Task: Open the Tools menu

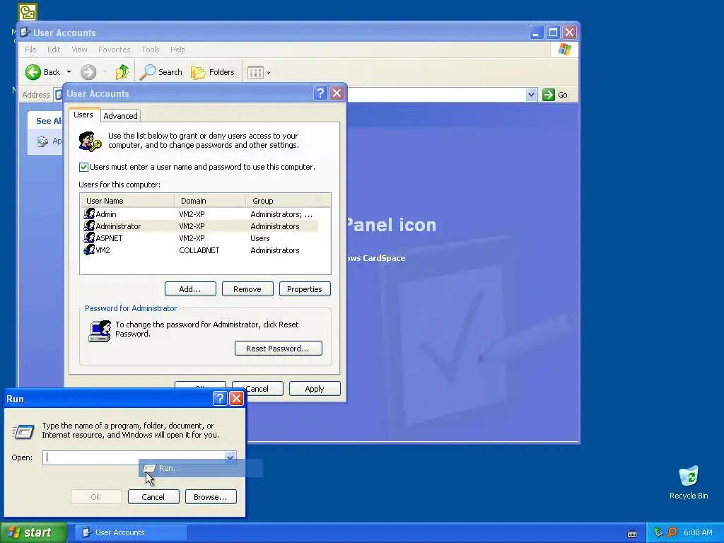Action: click(150, 49)
